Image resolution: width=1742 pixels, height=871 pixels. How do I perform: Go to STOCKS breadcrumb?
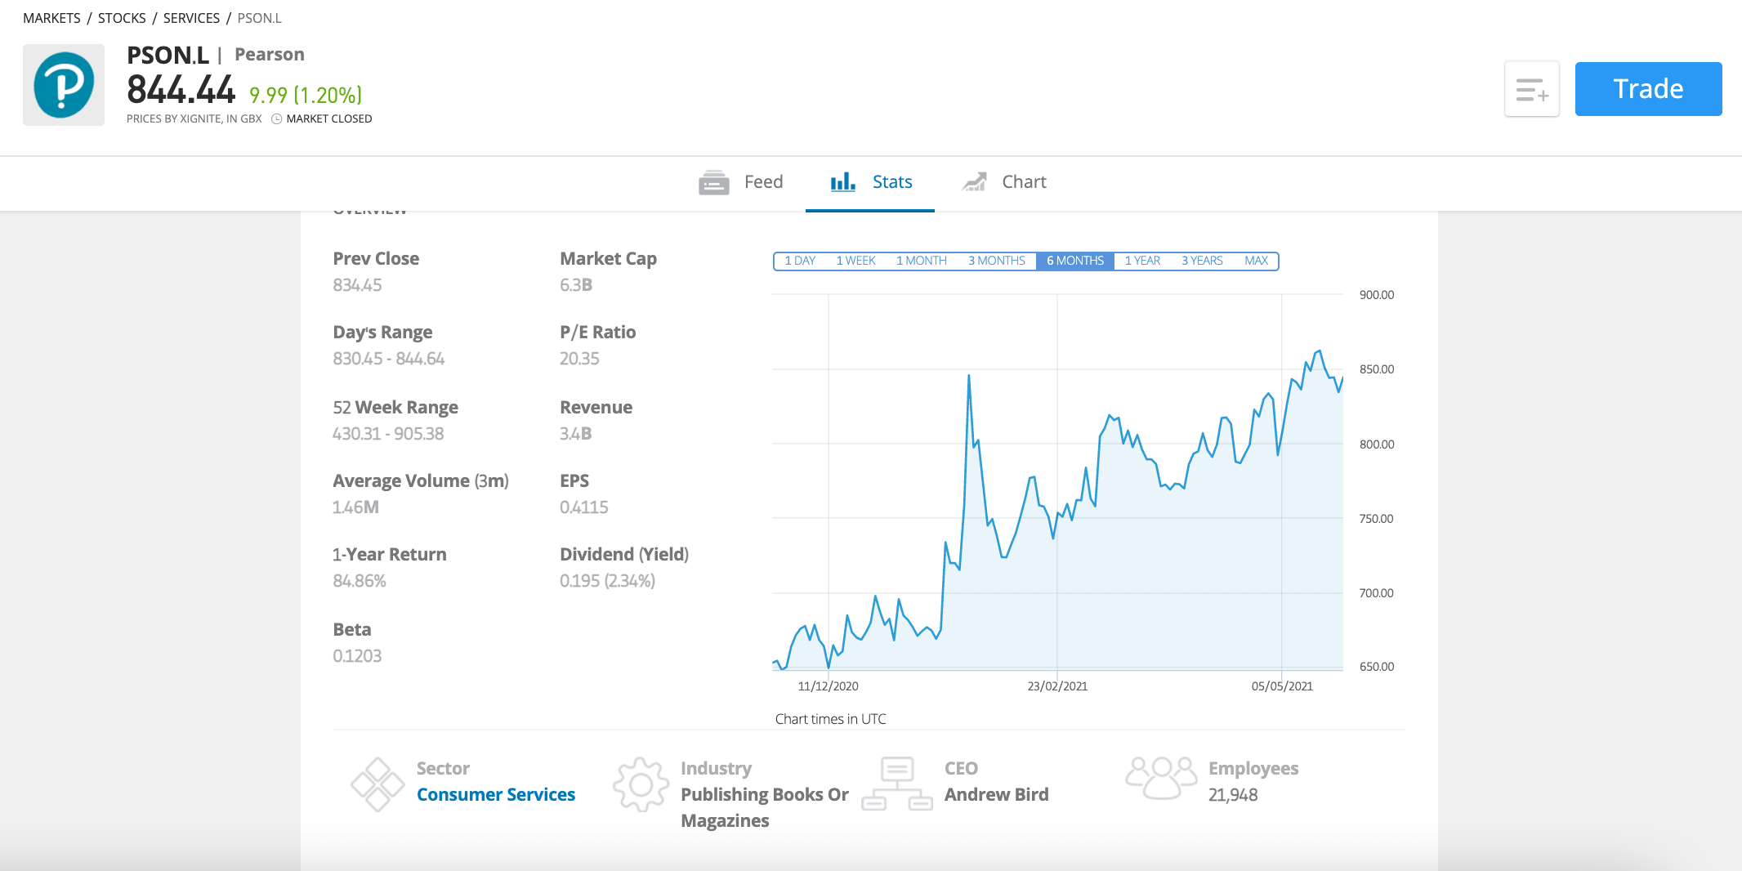(122, 18)
